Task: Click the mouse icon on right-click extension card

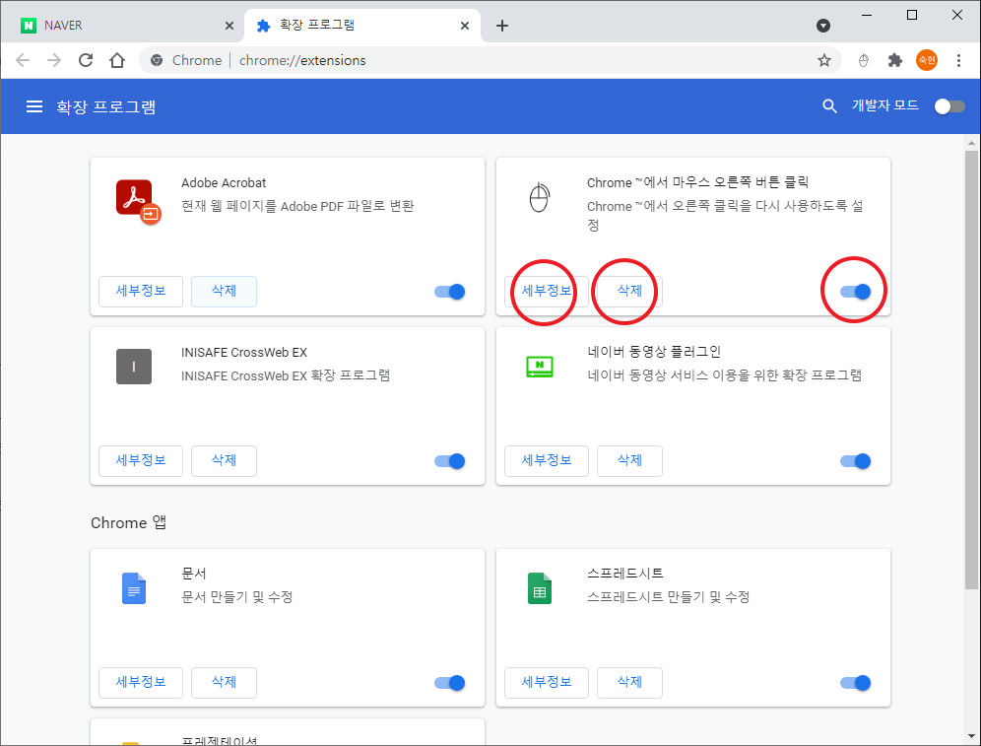Action: click(x=540, y=198)
